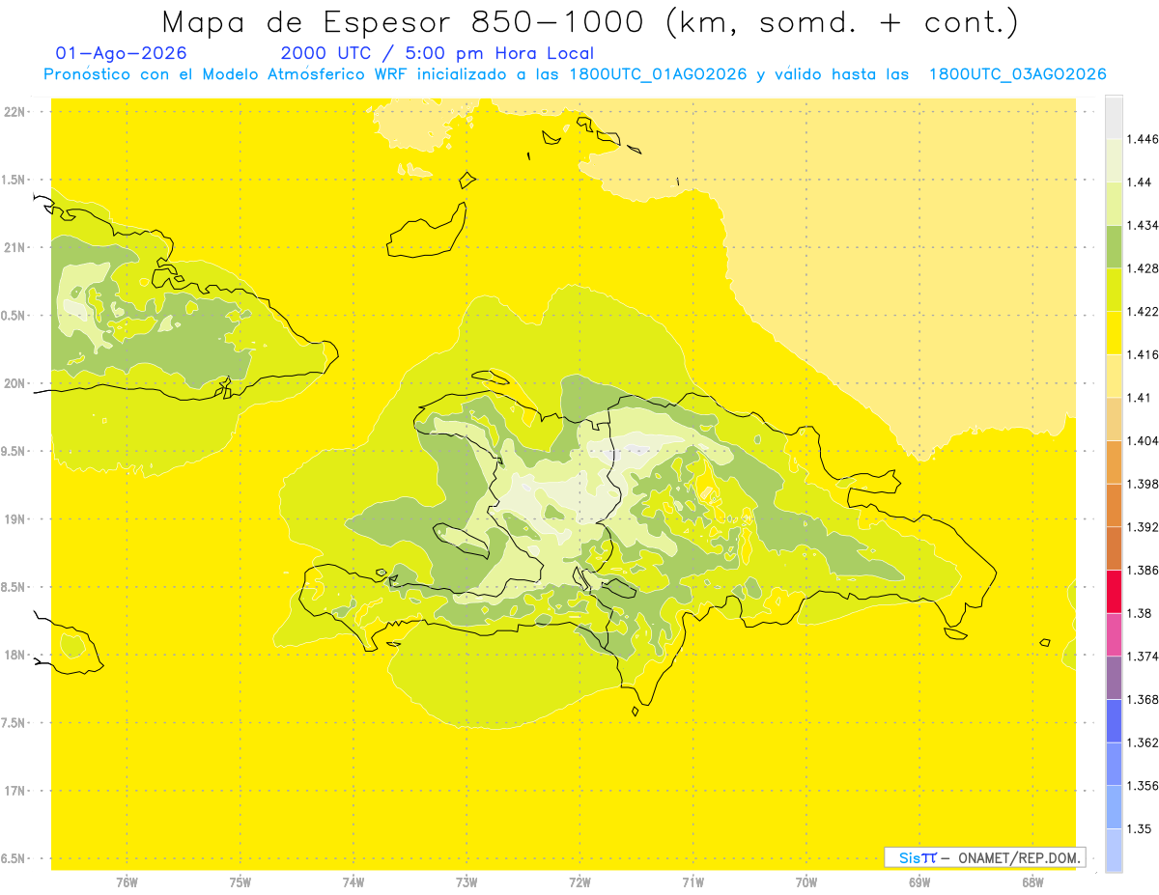Pick the pink legend swatch between 1.38 and 1.374
Image resolution: width=1159 pixels, height=895 pixels.
1114,634
